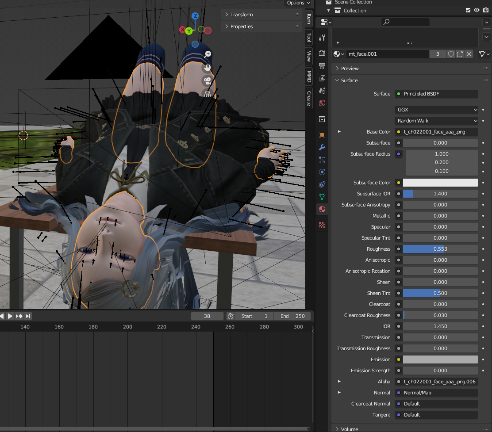The image size is (492, 432).
Task: Jump to the timeline end frame
Action: click(28, 316)
